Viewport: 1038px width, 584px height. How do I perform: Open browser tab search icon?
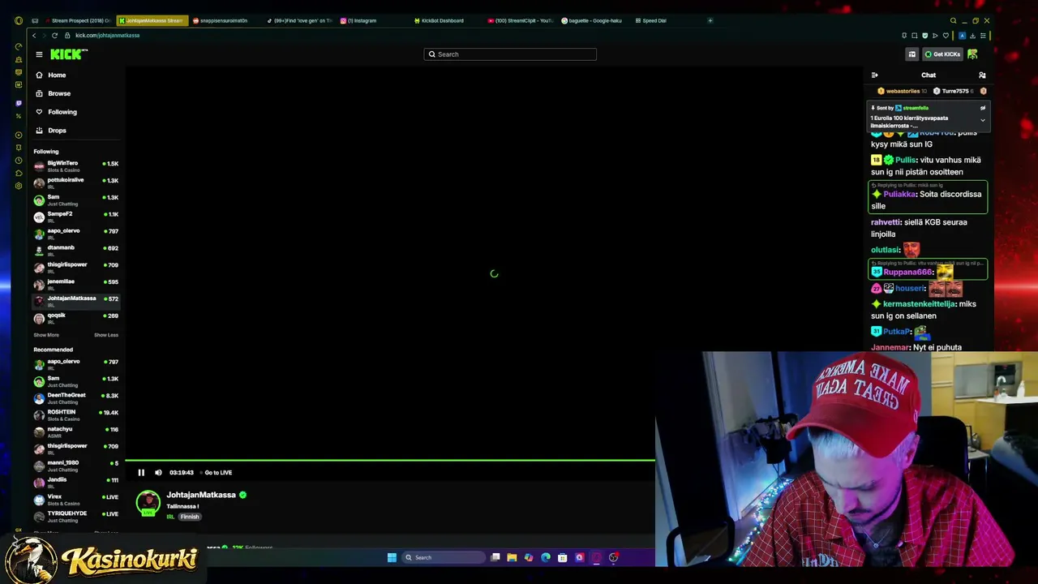(x=954, y=20)
